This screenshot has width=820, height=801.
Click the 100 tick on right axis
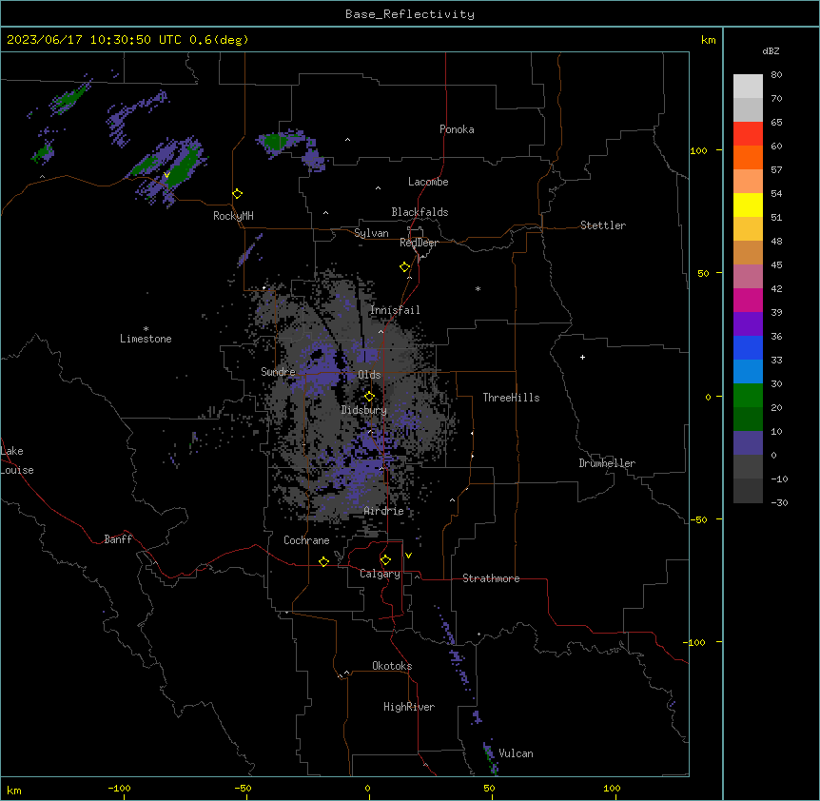698,150
